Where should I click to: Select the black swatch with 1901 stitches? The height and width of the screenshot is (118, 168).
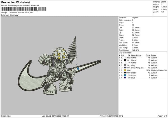pyautogui.click(x=125, y=60)
